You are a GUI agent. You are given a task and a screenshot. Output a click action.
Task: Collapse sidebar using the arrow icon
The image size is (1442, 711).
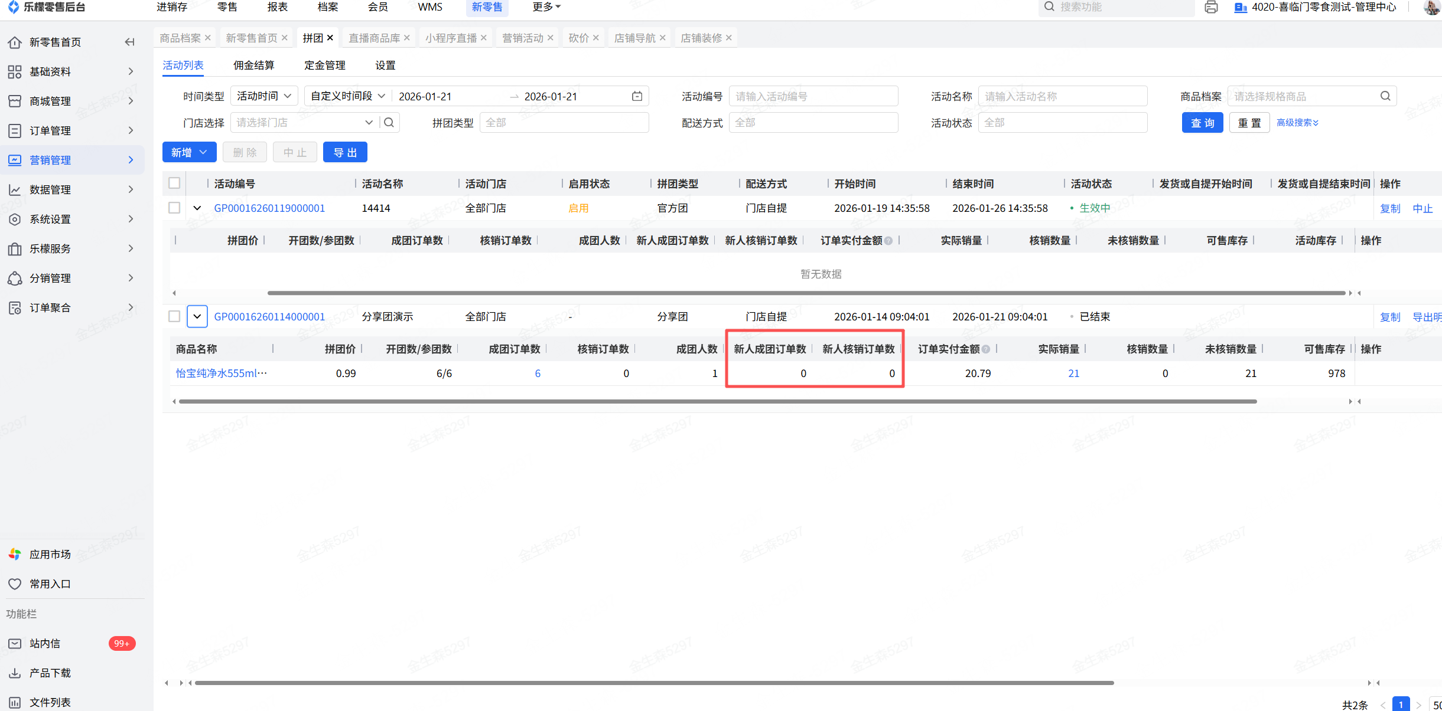coord(130,42)
